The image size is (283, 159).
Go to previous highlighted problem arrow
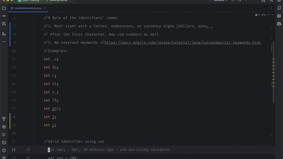(x=268, y=15)
